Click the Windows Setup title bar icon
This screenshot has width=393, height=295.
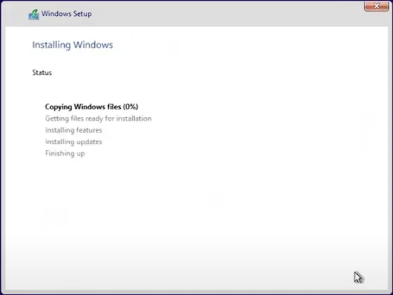coord(34,14)
